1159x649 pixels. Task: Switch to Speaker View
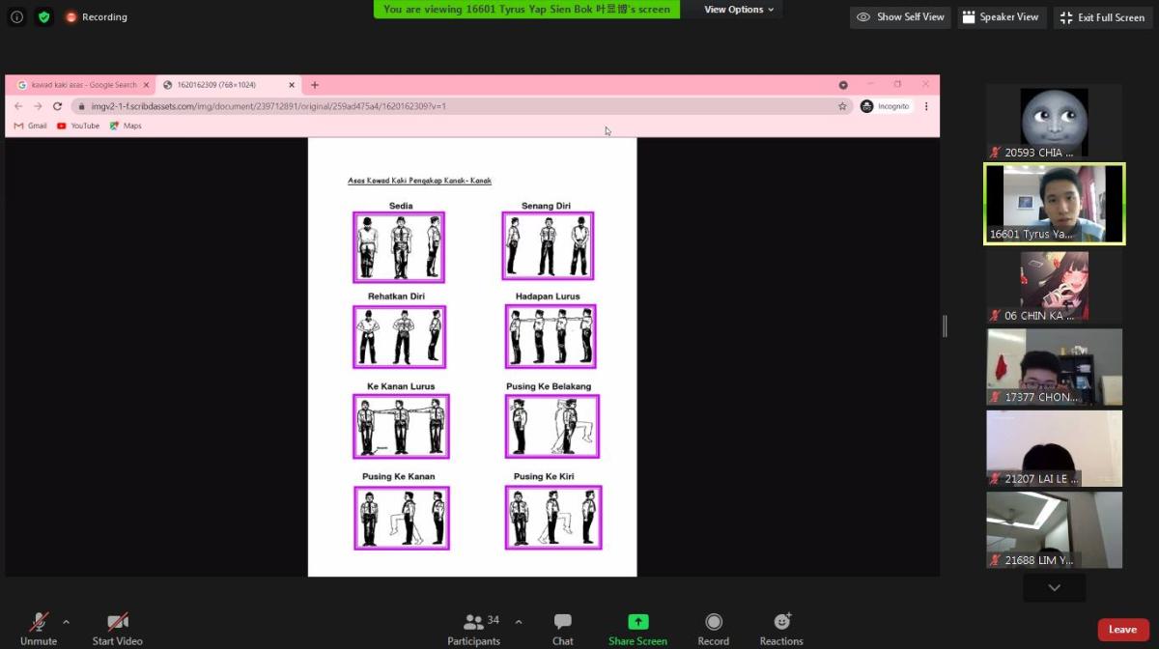1001,17
